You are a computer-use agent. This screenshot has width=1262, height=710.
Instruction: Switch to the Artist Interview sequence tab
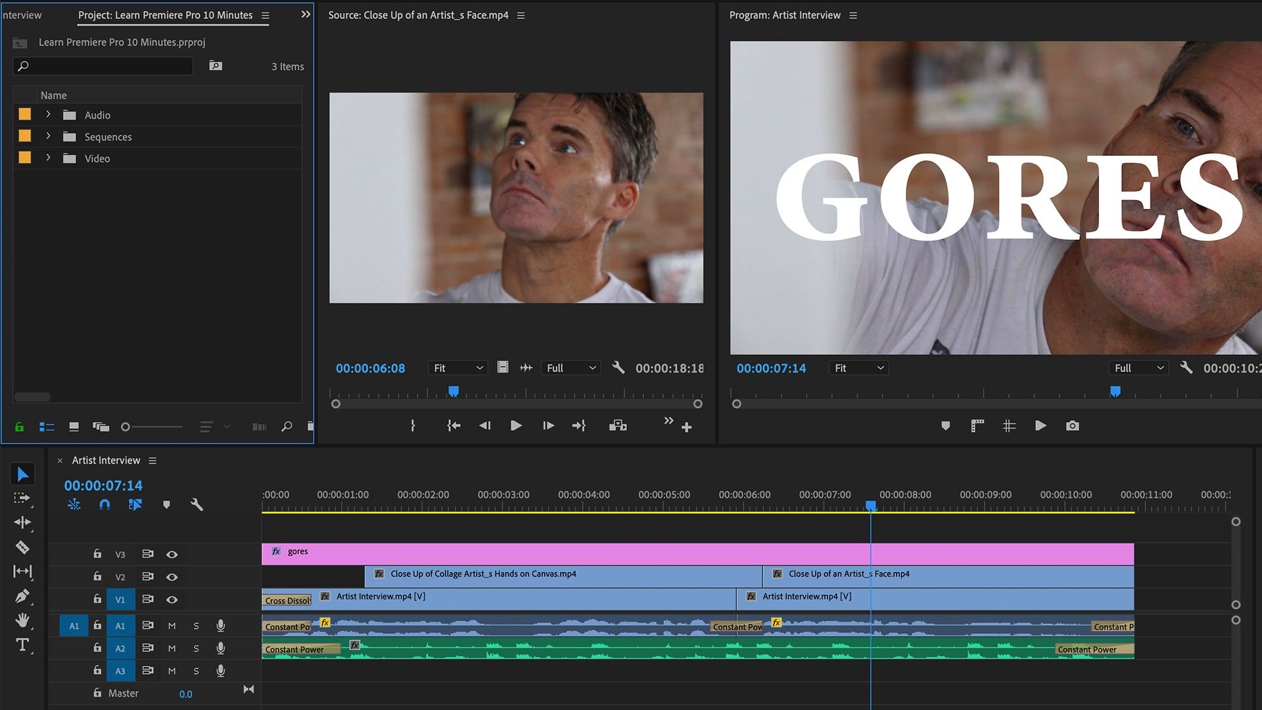[x=105, y=460]
